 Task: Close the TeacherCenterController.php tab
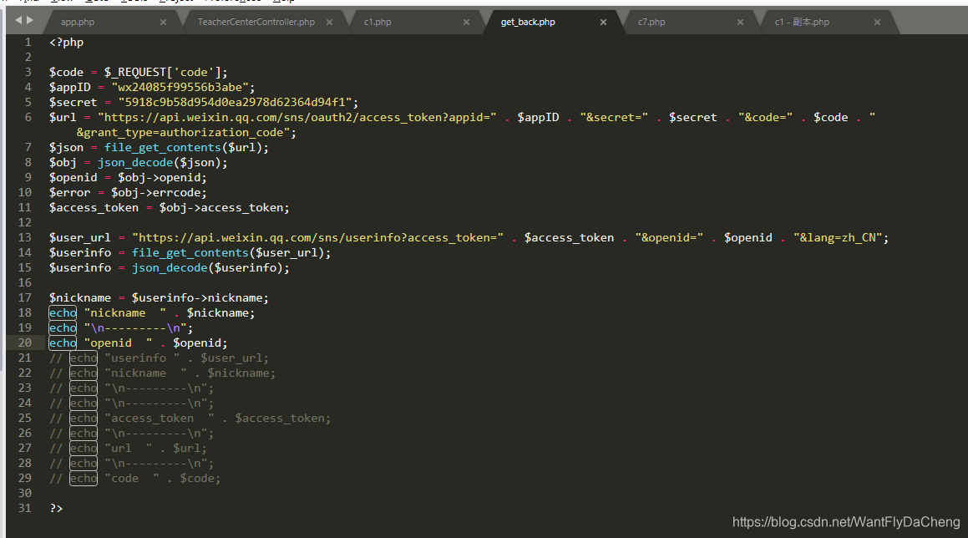(x=330, y=23)
